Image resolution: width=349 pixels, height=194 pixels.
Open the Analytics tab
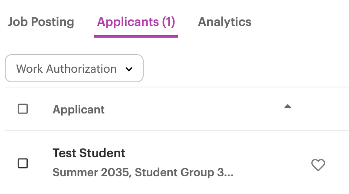click(x=224, y=22)
